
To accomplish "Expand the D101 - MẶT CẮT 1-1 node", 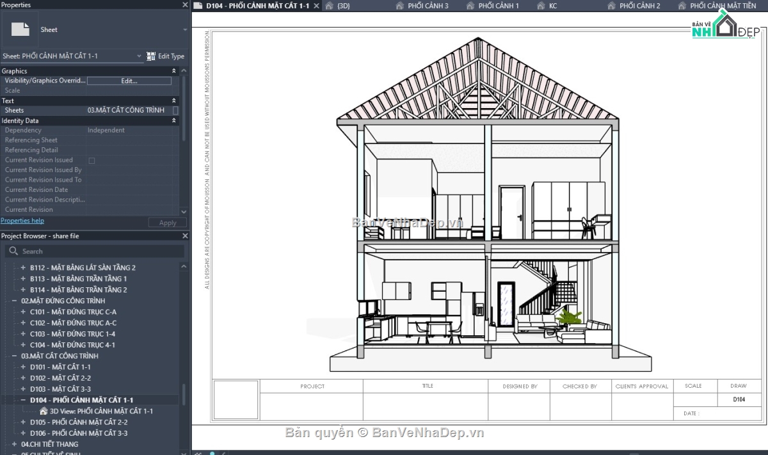I will tap(24, 367).
